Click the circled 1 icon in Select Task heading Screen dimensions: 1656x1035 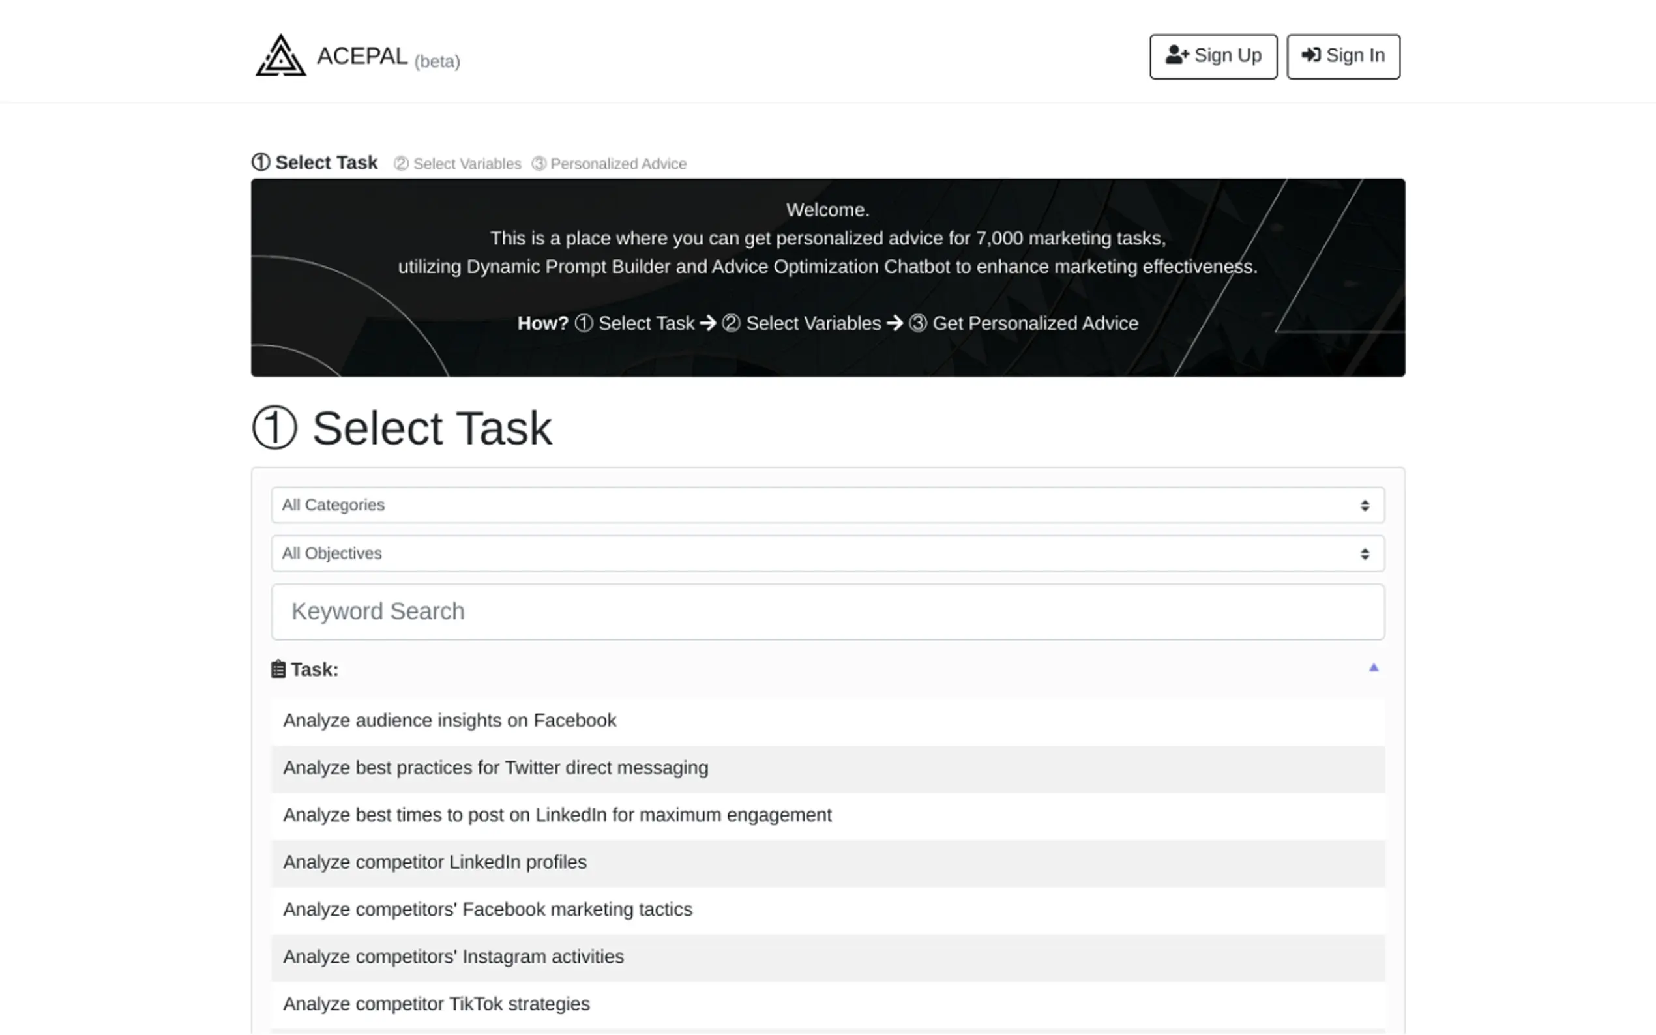click(274, 428)
